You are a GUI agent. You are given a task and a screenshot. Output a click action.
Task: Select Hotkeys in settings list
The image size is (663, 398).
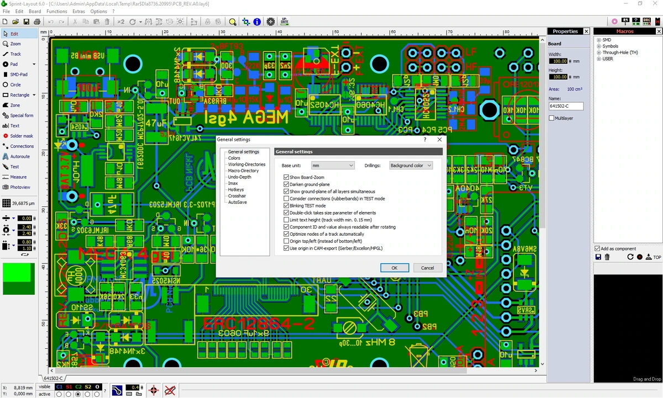tap(236, 190)
